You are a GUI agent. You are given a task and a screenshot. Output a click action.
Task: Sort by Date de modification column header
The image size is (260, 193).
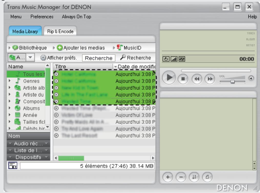click(x=134, y=67)
